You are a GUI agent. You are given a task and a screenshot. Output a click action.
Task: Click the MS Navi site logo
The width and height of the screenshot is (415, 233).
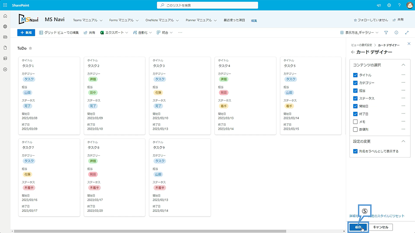(29, 19)
